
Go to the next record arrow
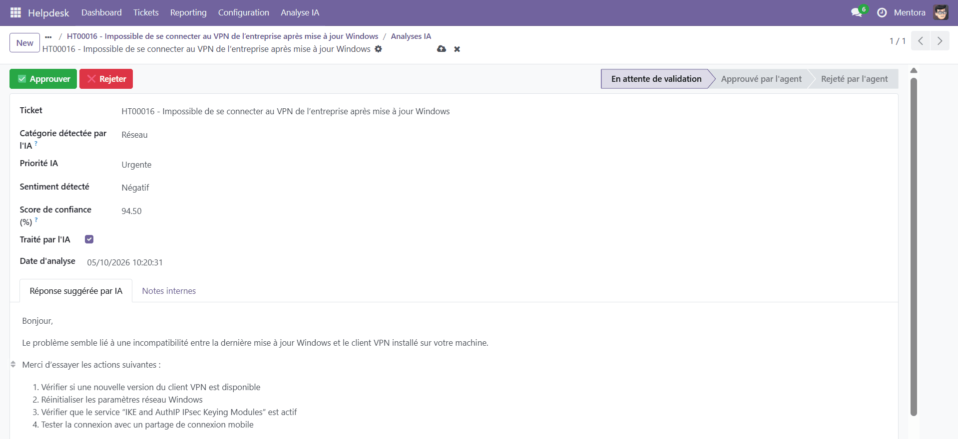(x=940, y=41)
